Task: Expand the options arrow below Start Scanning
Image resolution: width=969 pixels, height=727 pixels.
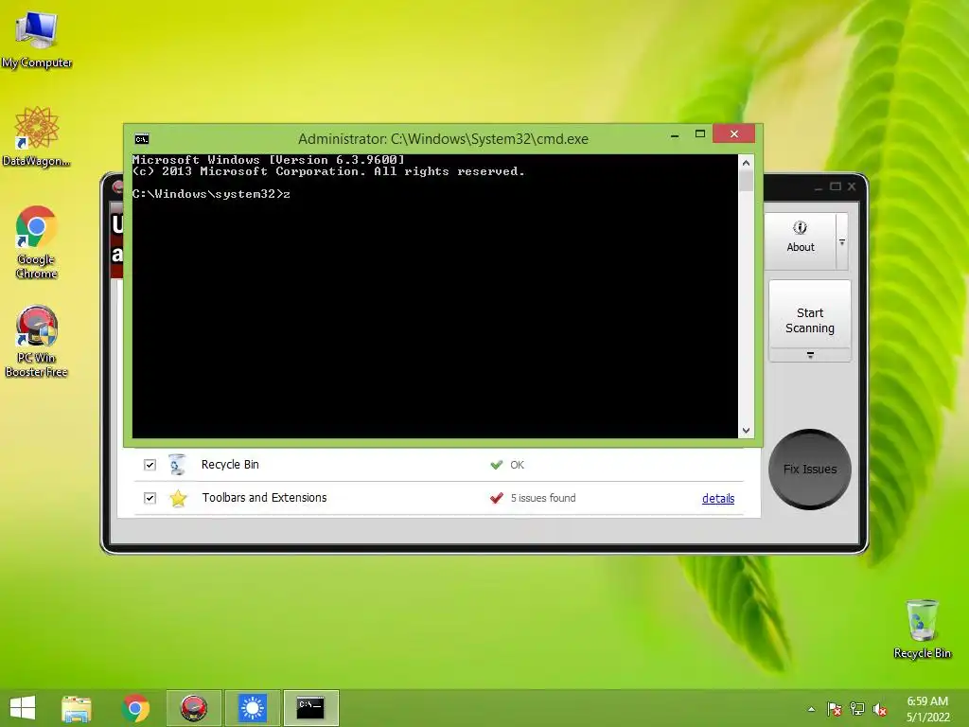Action: coord(810,356)
